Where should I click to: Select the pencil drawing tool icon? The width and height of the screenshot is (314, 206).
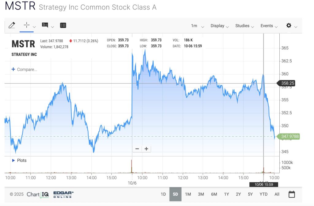coord(12,25)
